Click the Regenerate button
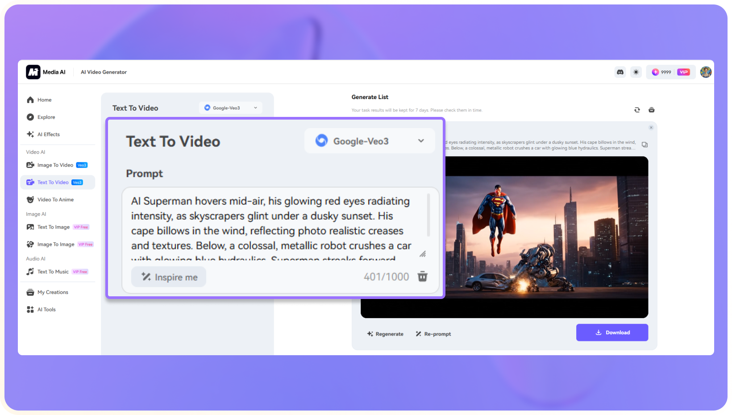Screen dimensions: 732x415 [x=385, y=334]
